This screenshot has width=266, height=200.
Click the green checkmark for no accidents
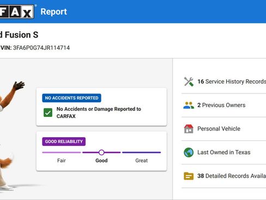pos(48,113)
